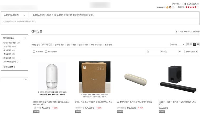Sort products by 판매인기순
This screenshot has width=208, height=120.
tap(59, 45)
